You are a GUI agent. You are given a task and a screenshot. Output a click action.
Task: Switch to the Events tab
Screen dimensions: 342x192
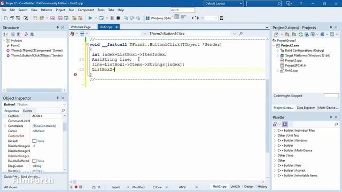point(27,111)
